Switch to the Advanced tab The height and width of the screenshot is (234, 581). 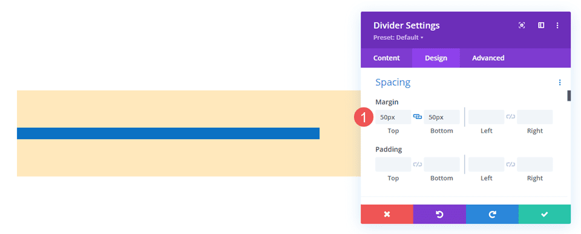point(488,58)
